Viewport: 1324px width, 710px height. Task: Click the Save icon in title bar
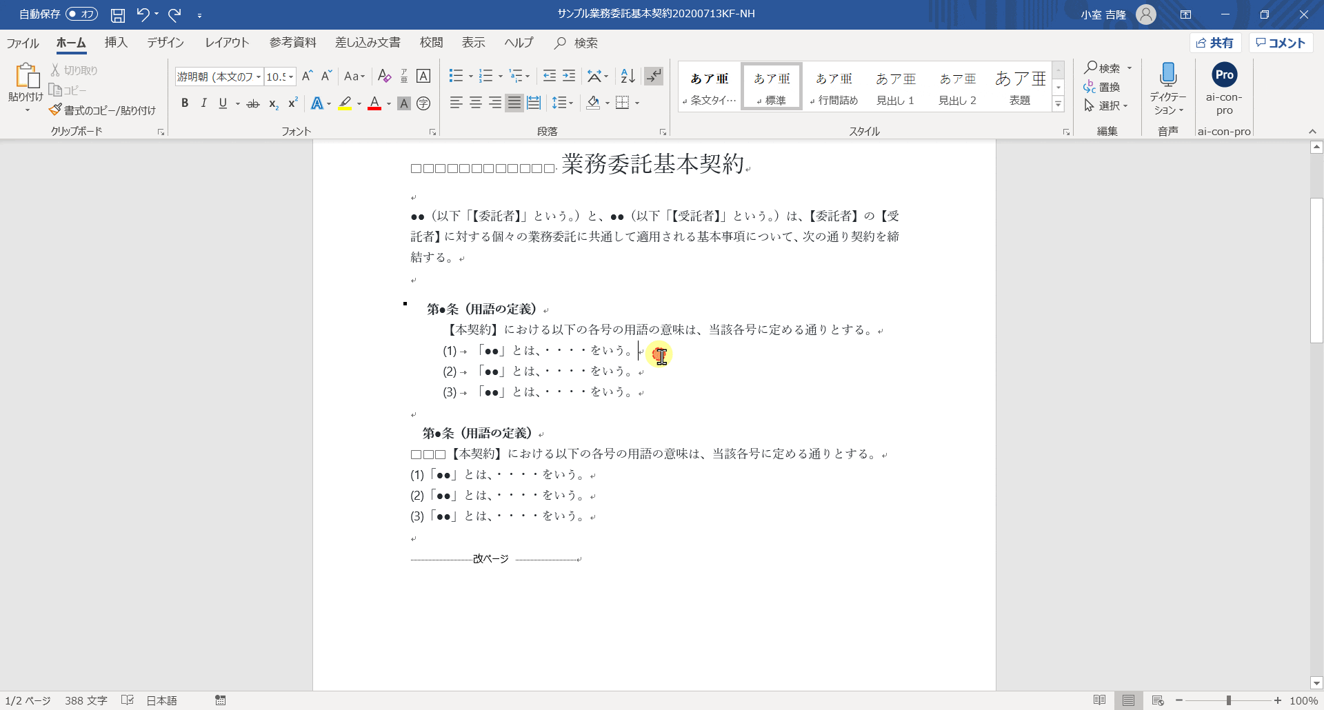click(x=118, y=14)
